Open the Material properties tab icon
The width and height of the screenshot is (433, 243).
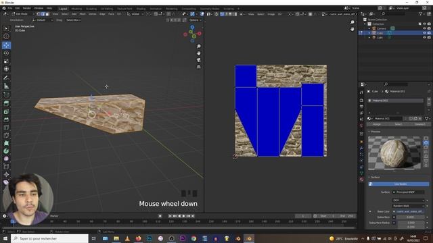coord(361,180)
